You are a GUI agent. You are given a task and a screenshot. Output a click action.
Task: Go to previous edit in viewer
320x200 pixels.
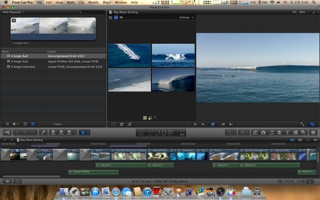coord(223,124)
